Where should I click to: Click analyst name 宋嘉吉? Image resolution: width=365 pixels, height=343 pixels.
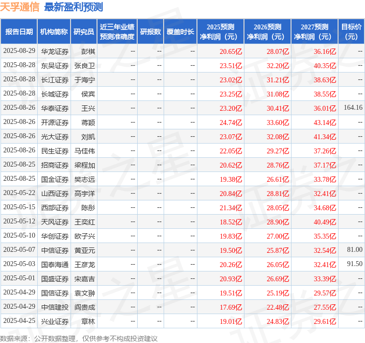[x=84, y=279]
